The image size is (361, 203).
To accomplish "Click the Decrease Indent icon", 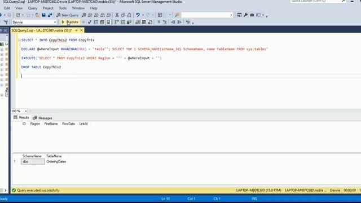I will [173, 22].
